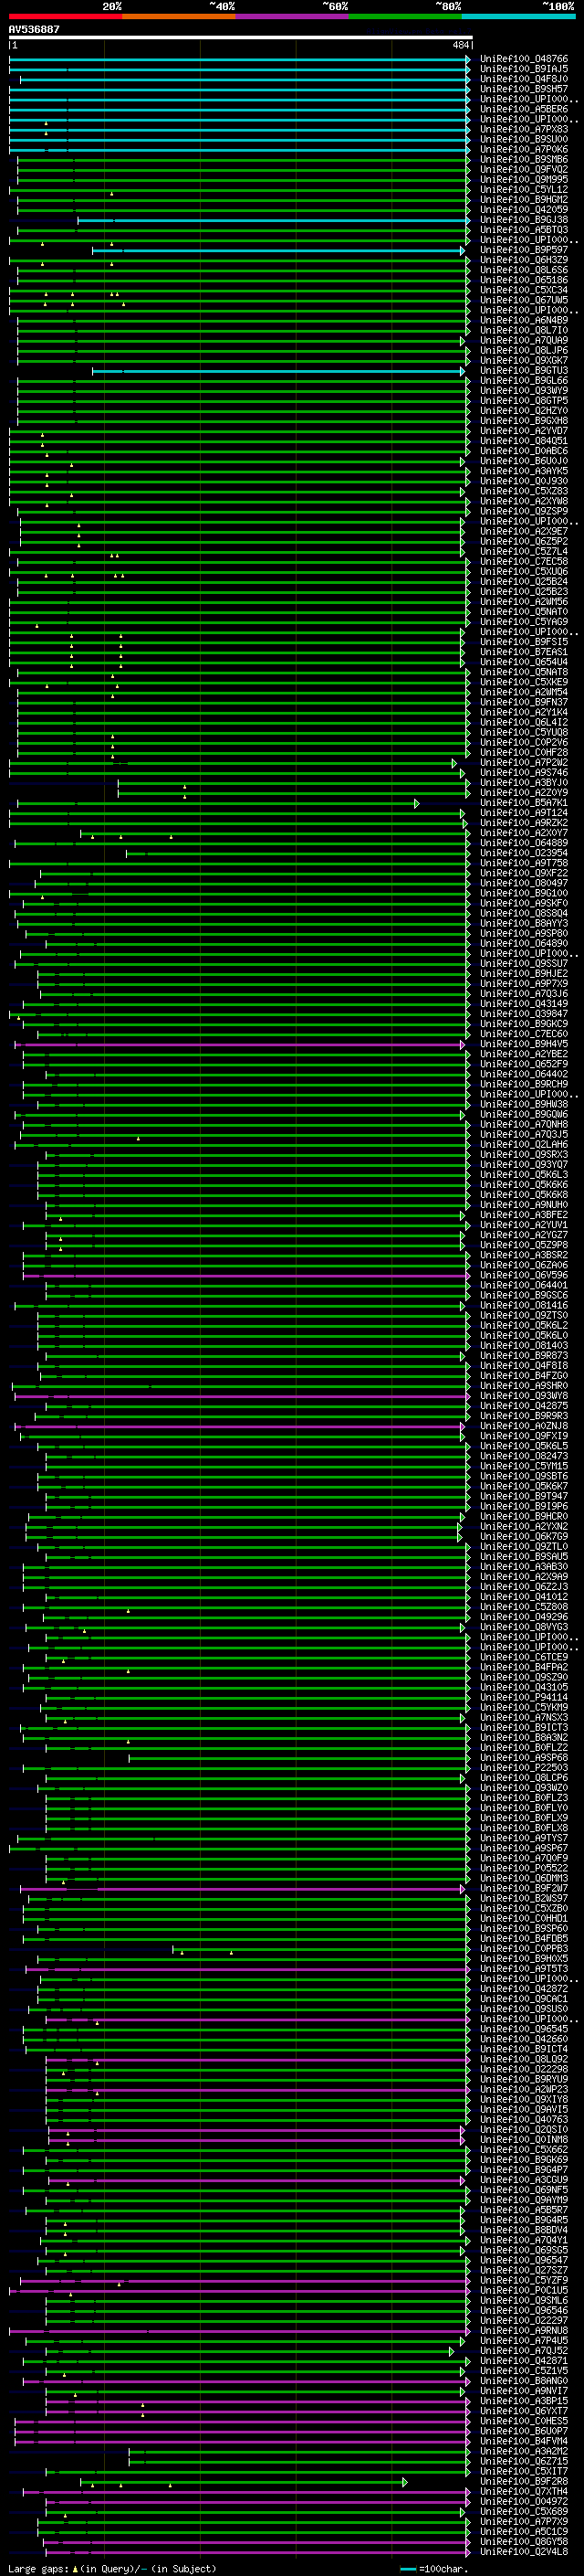The height and width of the screenshot is (2576, 584).
Task: Select label UniRef100_B7EAS1
Action: (x=524, y=652)
